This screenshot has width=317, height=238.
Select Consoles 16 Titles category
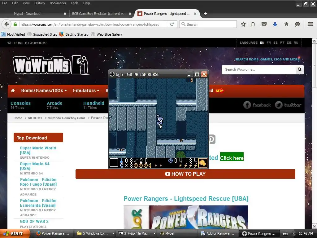pyautogui.click(x=21, y=105)
